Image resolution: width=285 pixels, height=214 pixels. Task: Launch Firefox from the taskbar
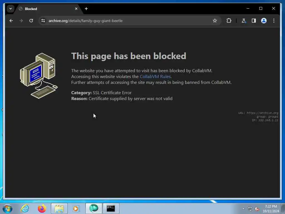42,208
